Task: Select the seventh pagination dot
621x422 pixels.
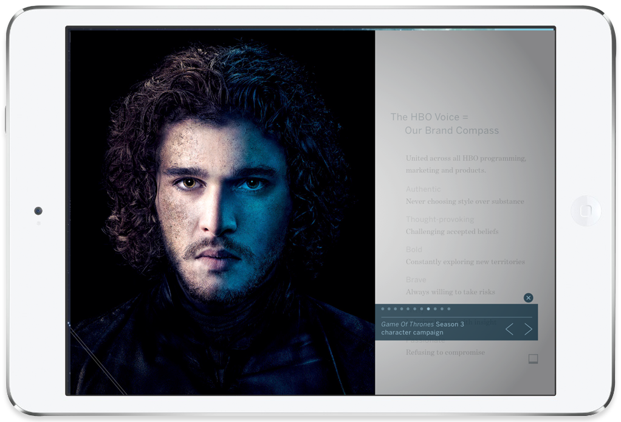Action: pos(422,309)
